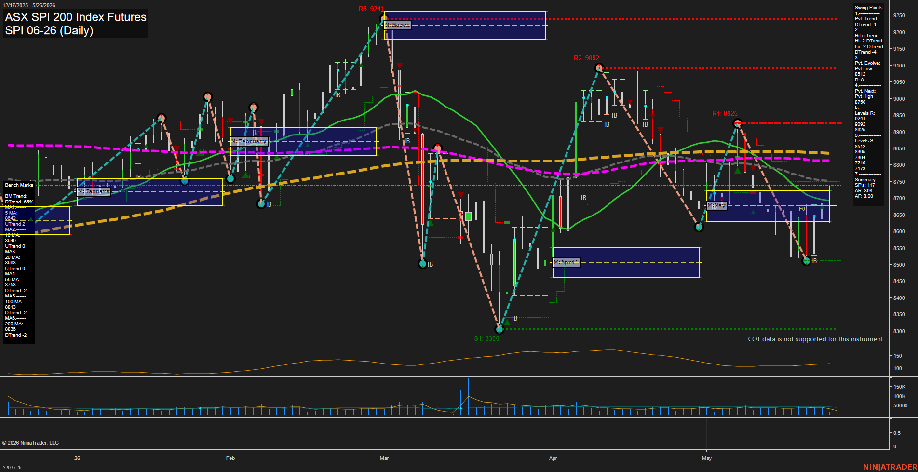Select the M:April monthly box label
This screenshot has height=472, width=918.
[566, 262]
